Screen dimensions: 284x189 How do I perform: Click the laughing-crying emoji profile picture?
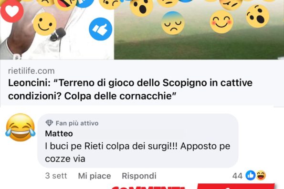(x=20, y=128)
